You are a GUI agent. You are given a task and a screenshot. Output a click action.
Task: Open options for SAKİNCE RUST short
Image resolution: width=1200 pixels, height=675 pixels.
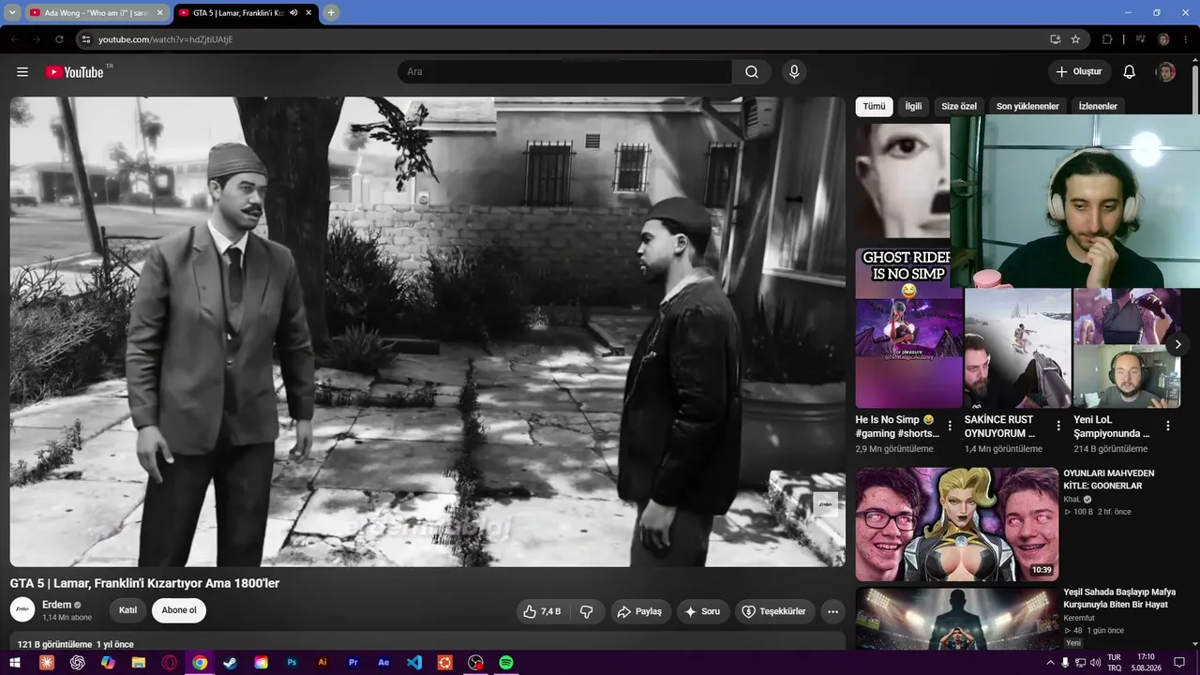[x=1058, y=426]
